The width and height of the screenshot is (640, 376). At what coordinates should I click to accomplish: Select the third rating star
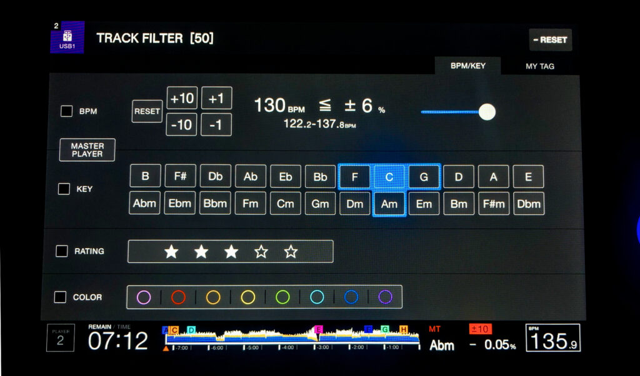point(231,252)
